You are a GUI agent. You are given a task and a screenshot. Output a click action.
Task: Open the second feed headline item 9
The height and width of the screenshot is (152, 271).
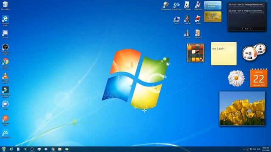point(246,11)
